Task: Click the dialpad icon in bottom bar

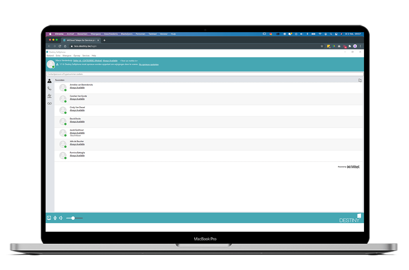Action: pos(49,218)
